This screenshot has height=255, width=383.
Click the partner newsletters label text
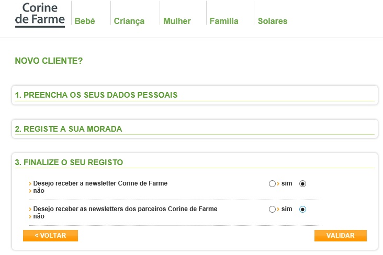pyautogui.click(x=125, y=209)
